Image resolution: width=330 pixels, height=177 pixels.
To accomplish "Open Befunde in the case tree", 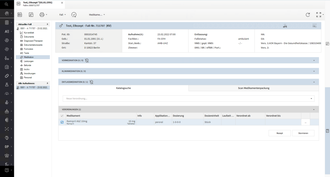I will point(28,65).
